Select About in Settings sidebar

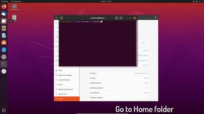click(67, 99)
